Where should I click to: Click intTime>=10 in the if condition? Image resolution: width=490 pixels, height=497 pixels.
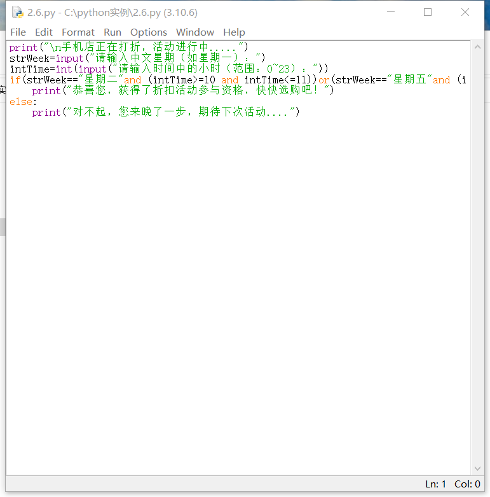click(x=184, y=80)
